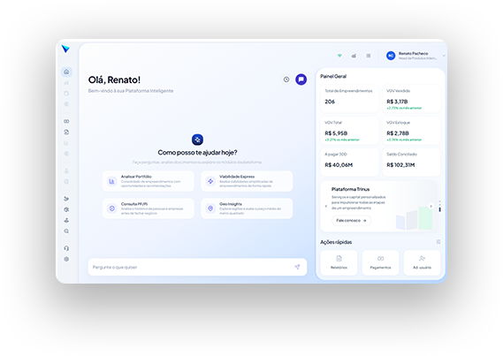503x356 pixels.
Task: Click the blue assistant icon above the question
Action: tap(197, 140)
